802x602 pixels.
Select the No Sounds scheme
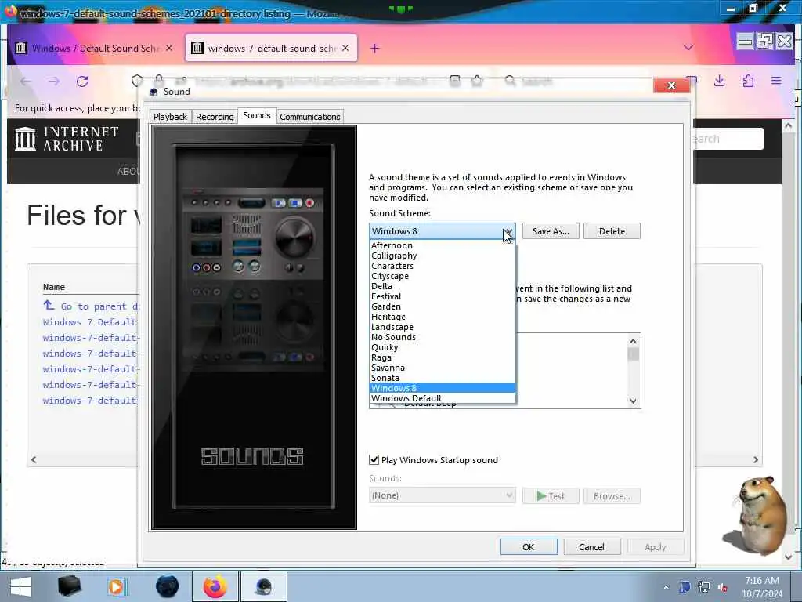(442, 338)
